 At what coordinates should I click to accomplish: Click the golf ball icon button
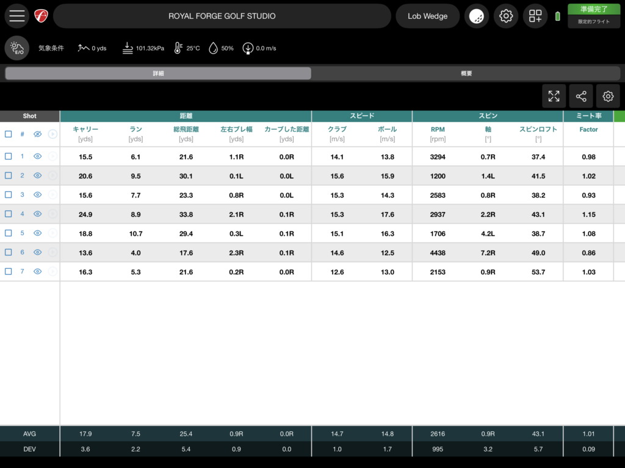click(476, 16)
